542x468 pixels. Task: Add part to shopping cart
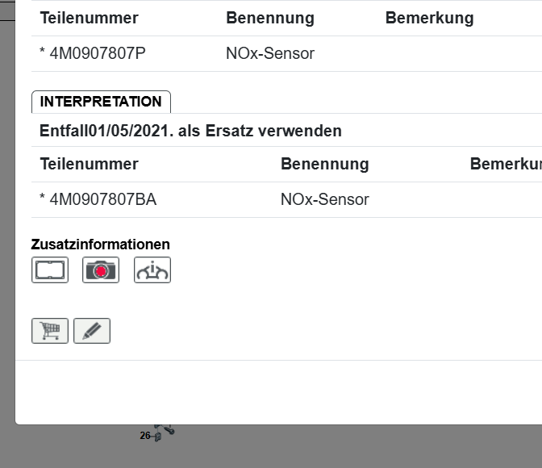click(x=50, y=331)
